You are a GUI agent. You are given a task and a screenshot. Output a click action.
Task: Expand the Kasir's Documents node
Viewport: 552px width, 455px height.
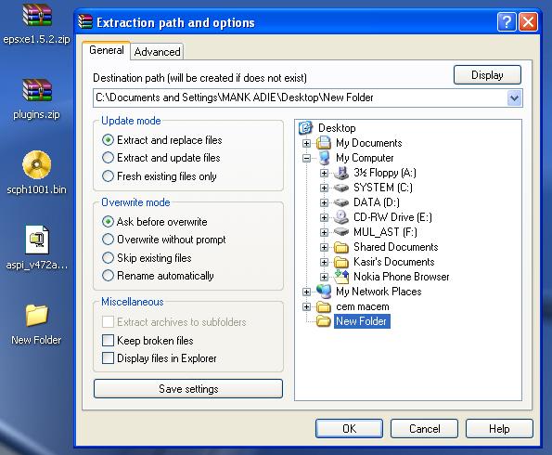[x=324, y=262]
